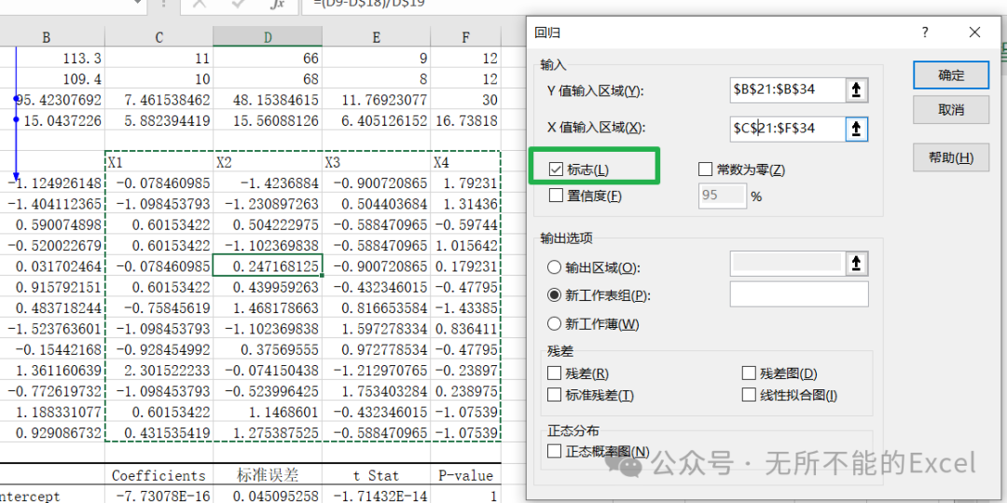This screenshot has width=1007, height=503.
Task: Select cell containing 2.301522233
Action: (159, 369)
